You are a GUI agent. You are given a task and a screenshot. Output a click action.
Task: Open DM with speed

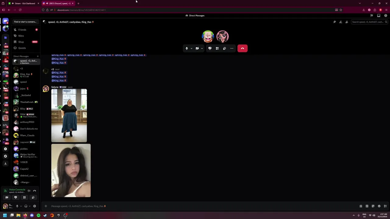pos(26,82)
